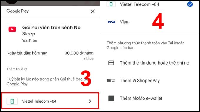Screen dimensions: 200x112
Task: Close the Google Play purchase dialog
Action: pos(93,11)
